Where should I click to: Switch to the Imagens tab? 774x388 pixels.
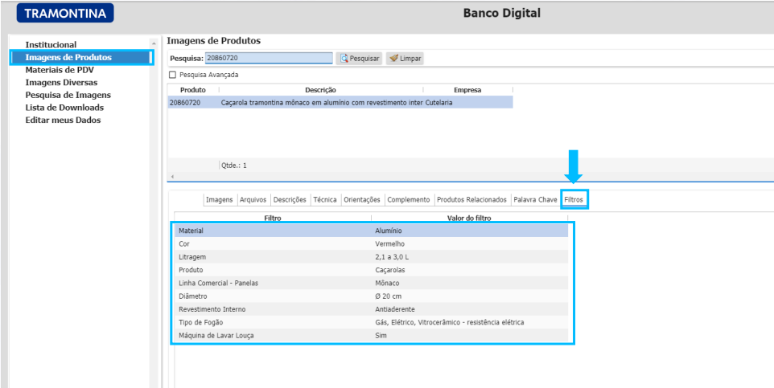219,200
